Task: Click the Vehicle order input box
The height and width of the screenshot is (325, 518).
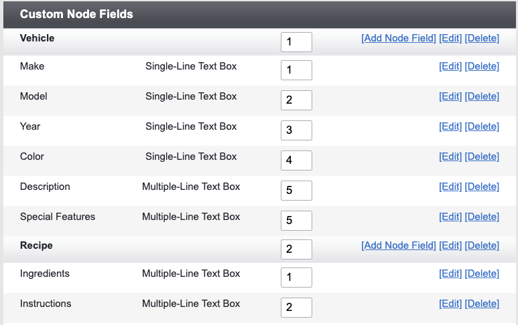Action: point(296,42)
